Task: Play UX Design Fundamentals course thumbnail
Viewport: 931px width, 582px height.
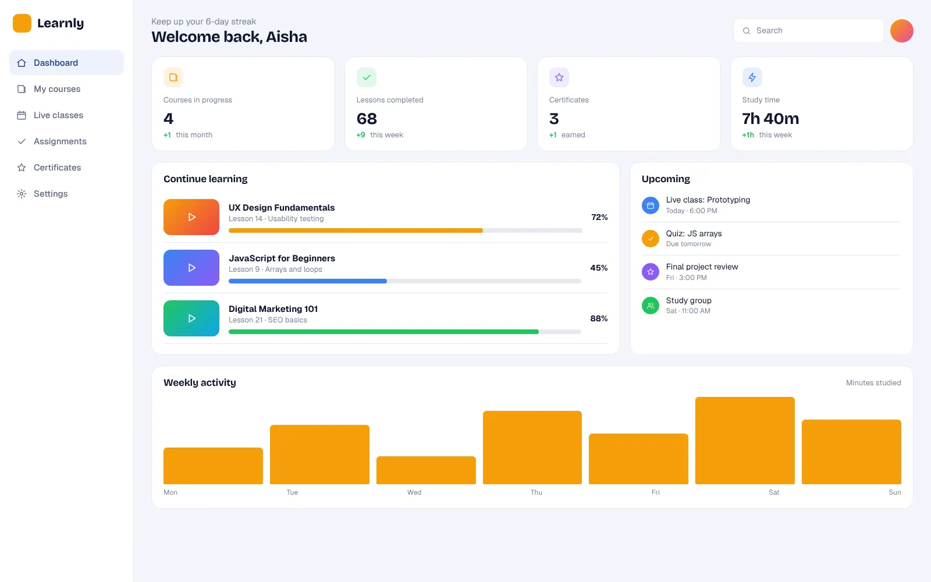Action: point(191,217)
